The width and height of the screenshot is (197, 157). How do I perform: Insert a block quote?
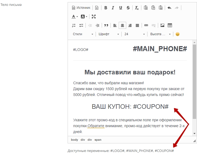pyautogui.click(x=106, y=25)
